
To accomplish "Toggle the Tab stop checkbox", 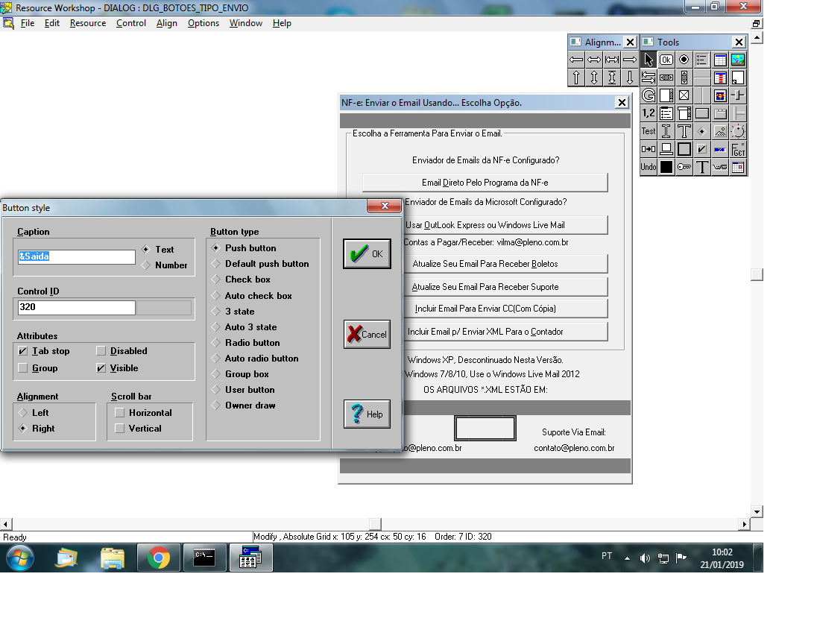I will pos(23,351).
